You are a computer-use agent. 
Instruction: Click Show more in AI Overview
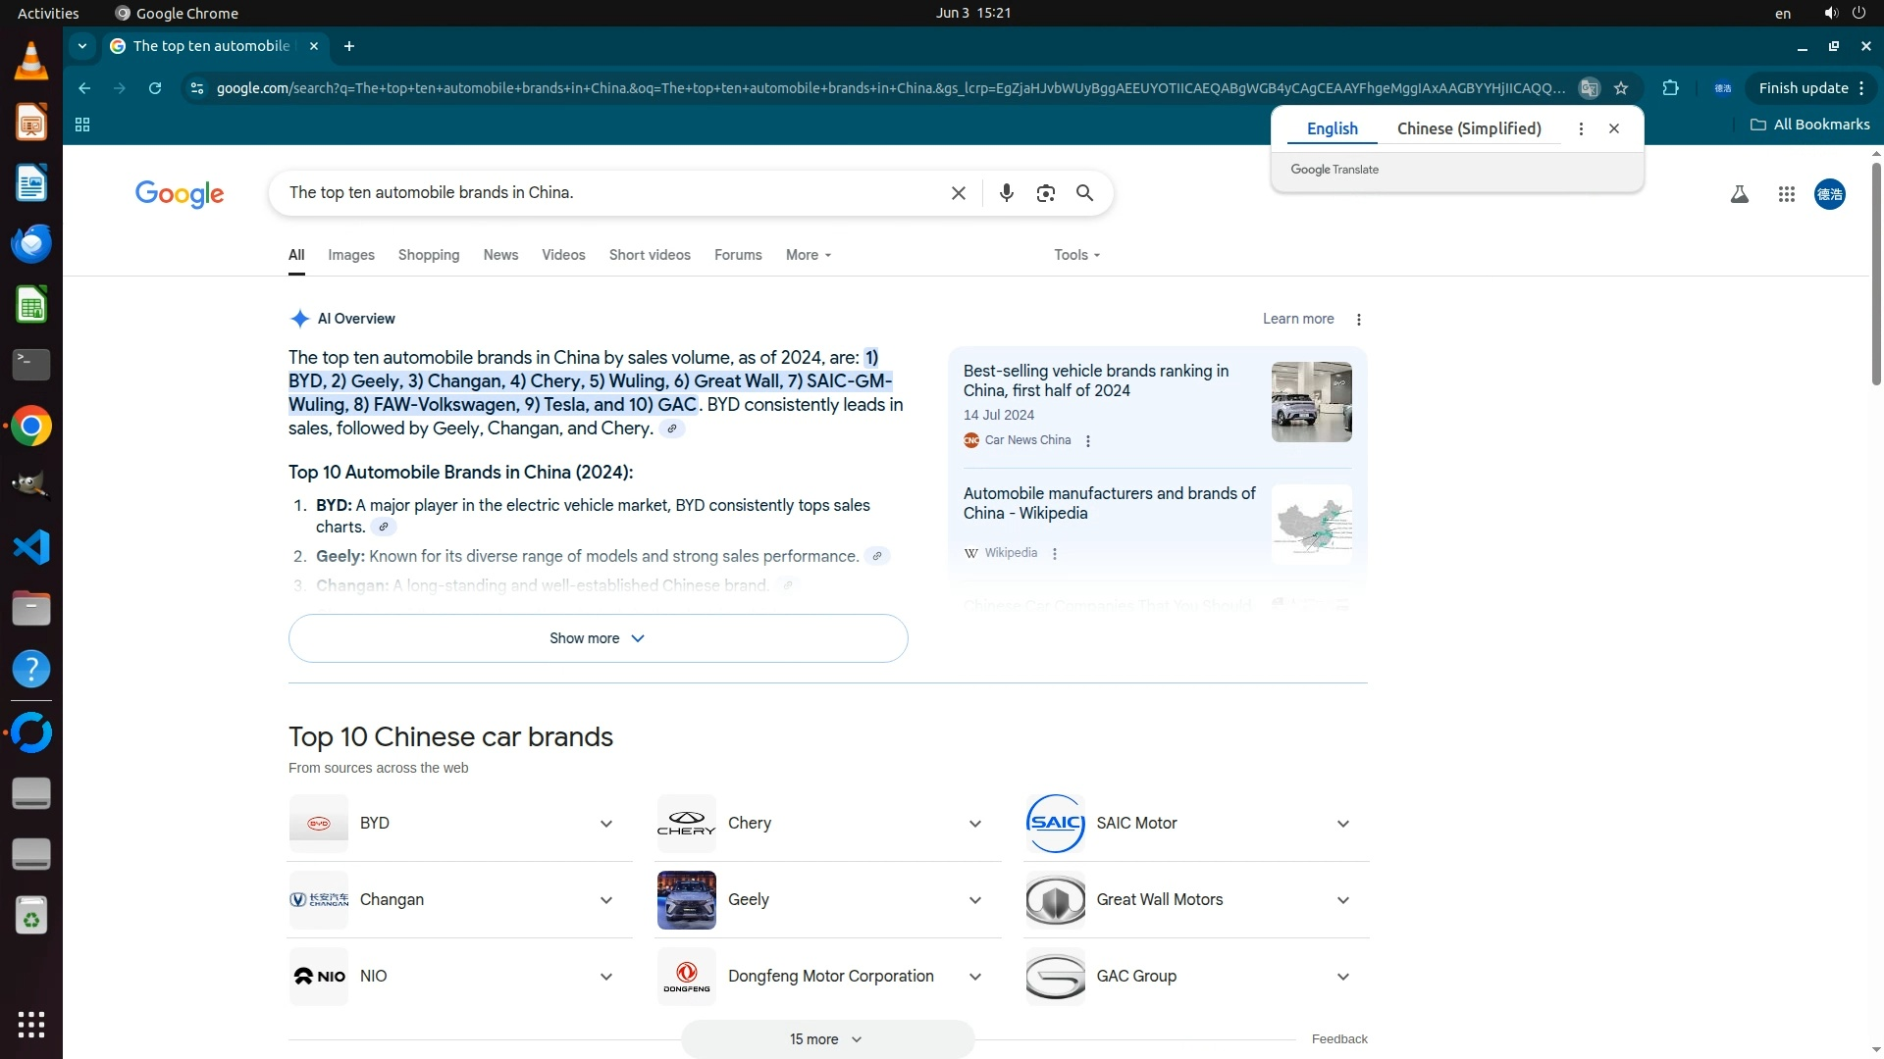pyautogui.click(x=598, y=638)
